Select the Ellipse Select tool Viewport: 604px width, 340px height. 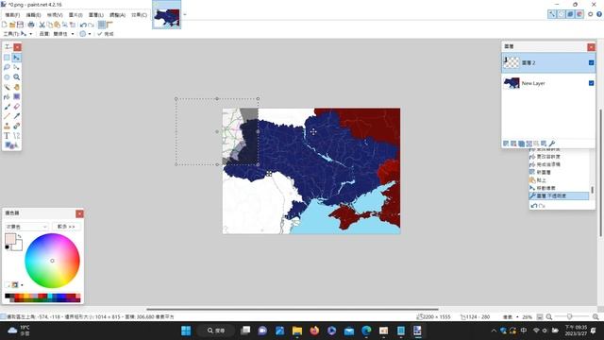click(7, 77)
